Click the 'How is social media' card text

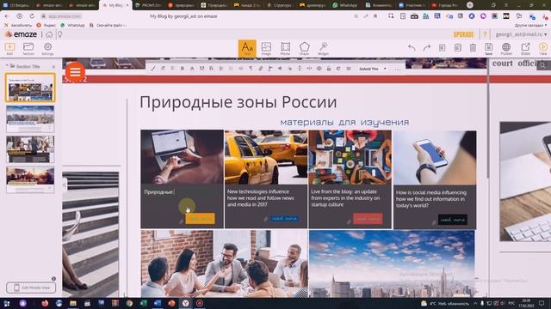click(431, 199)
